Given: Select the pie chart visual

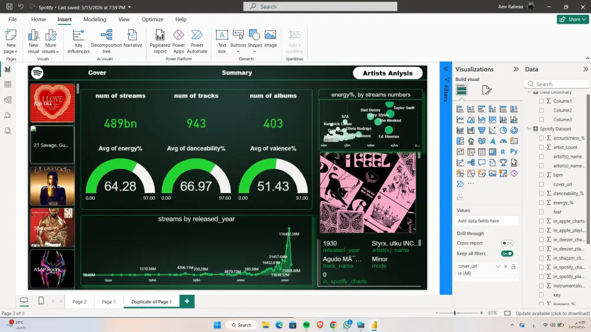Looking at the screenshot, I should [x=503, y=131].
